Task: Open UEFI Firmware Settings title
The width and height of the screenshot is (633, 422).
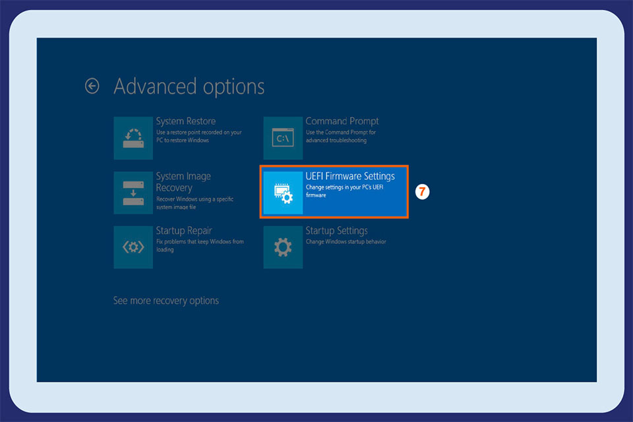Action: tap(350, 177)
